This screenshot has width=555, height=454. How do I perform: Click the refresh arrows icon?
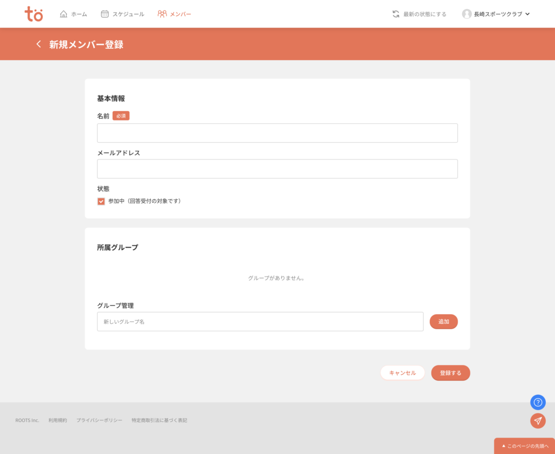click(396, 14)
